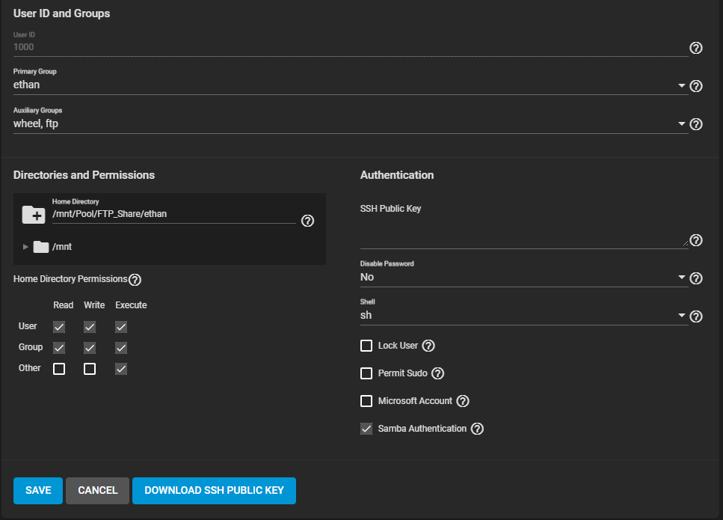Open help for SSH Public Key

click(x=696, y=240)
